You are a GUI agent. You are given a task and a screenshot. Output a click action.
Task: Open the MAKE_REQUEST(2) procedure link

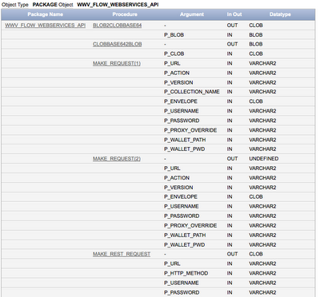[117, 159]
